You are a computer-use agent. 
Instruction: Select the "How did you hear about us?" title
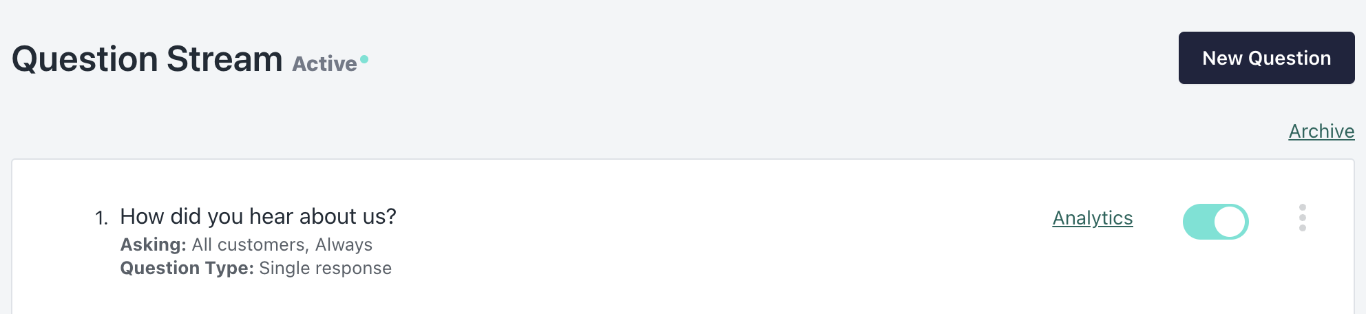[258, 216]
